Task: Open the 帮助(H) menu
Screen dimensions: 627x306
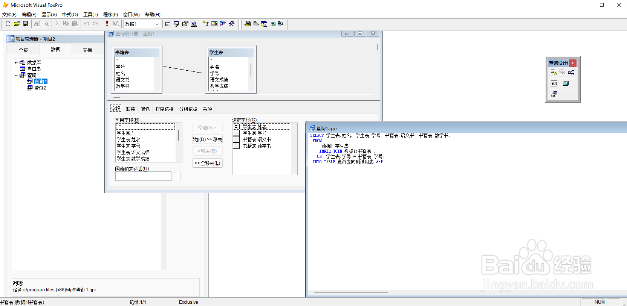Action: point(153,15)
